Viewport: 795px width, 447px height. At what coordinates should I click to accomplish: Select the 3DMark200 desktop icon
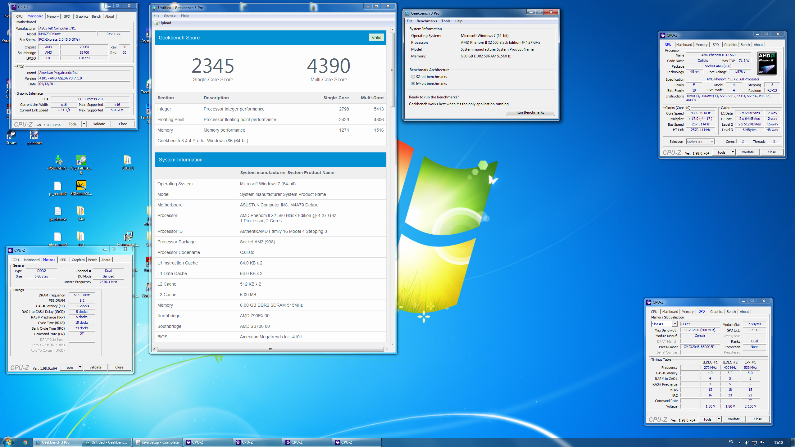(x=81, y=188)
